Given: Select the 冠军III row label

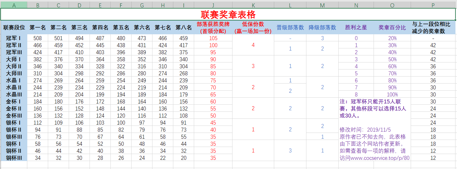Looking at the screenshot, I should (14, 52).
